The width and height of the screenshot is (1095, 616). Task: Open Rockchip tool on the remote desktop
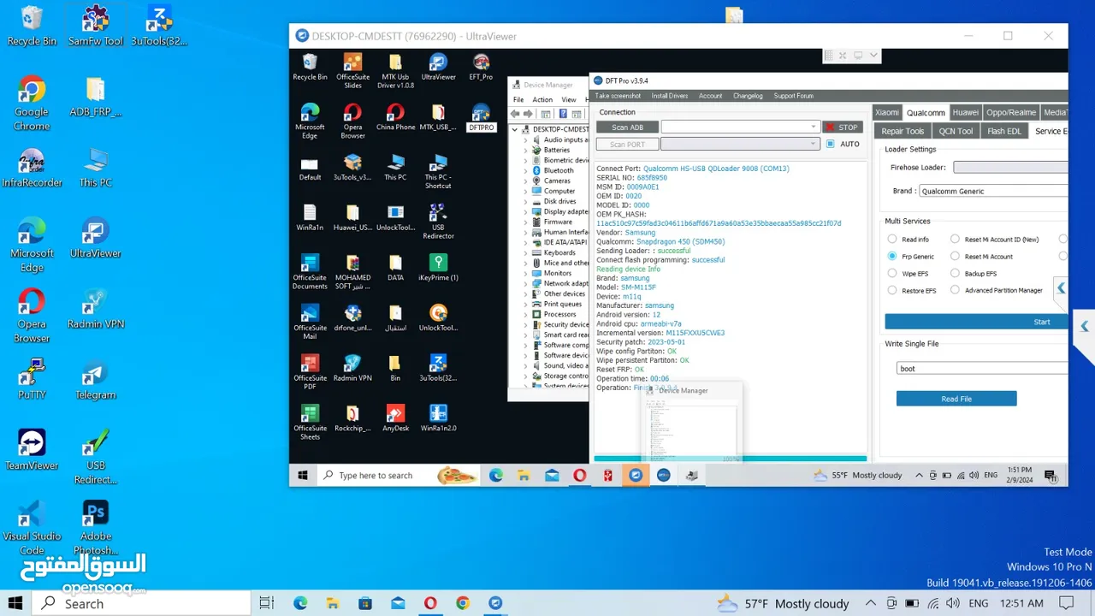[352, 418]
